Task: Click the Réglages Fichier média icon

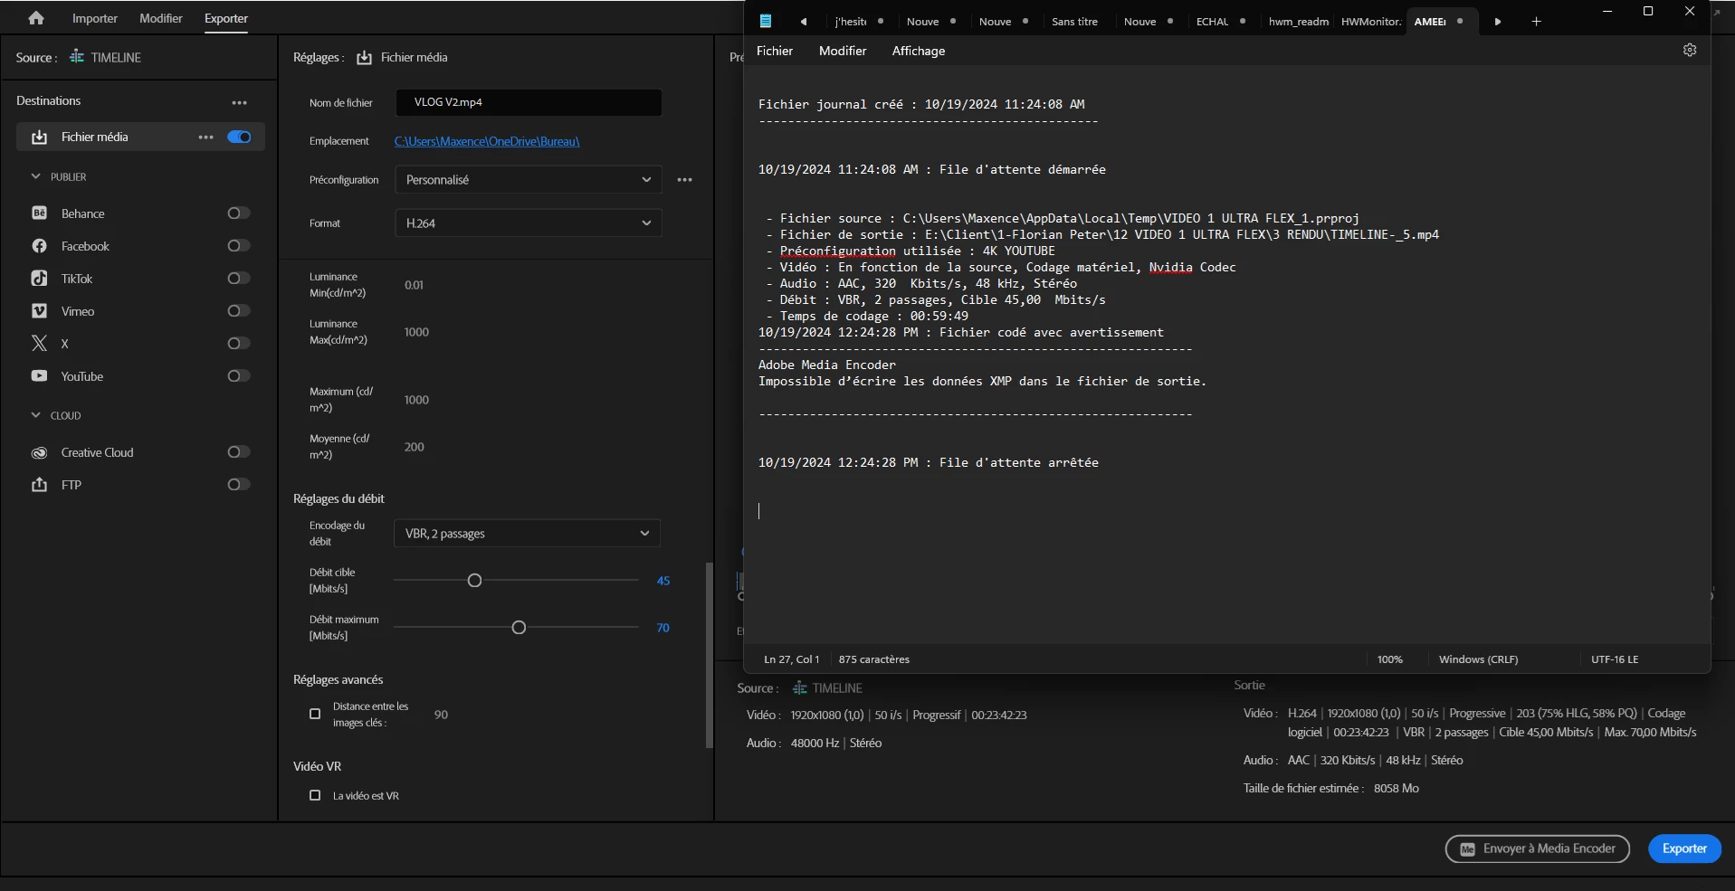Action: [x=364, y=58]
